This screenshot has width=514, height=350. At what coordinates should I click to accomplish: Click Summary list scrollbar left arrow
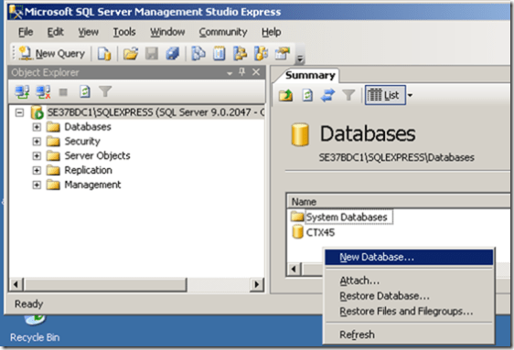pyautogui.click(x=294, y=270)
